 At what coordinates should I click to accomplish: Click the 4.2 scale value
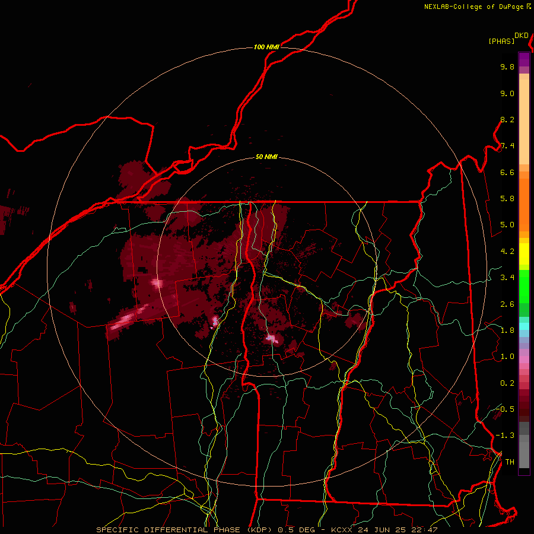click(x=507, y=252)
